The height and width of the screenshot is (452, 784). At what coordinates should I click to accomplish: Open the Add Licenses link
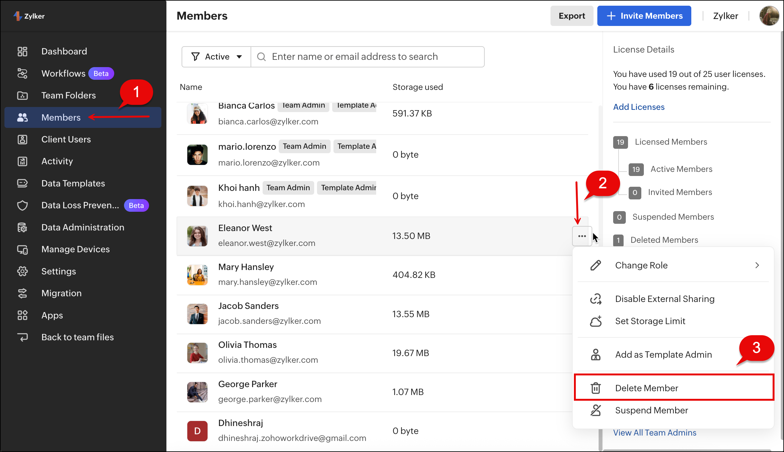(638, 107)
